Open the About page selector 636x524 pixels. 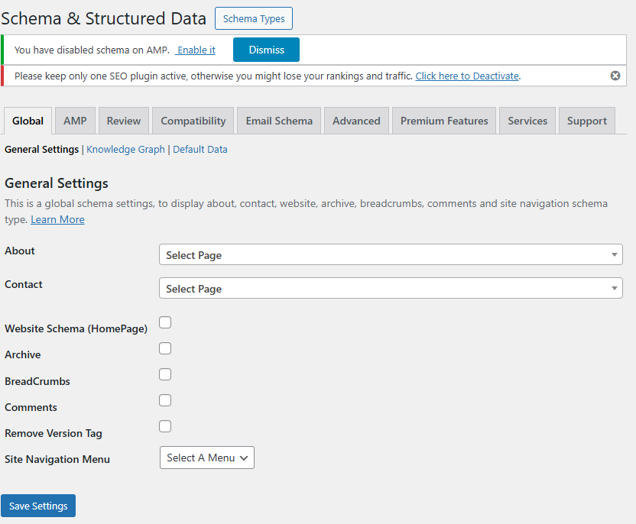coord(390,254)
